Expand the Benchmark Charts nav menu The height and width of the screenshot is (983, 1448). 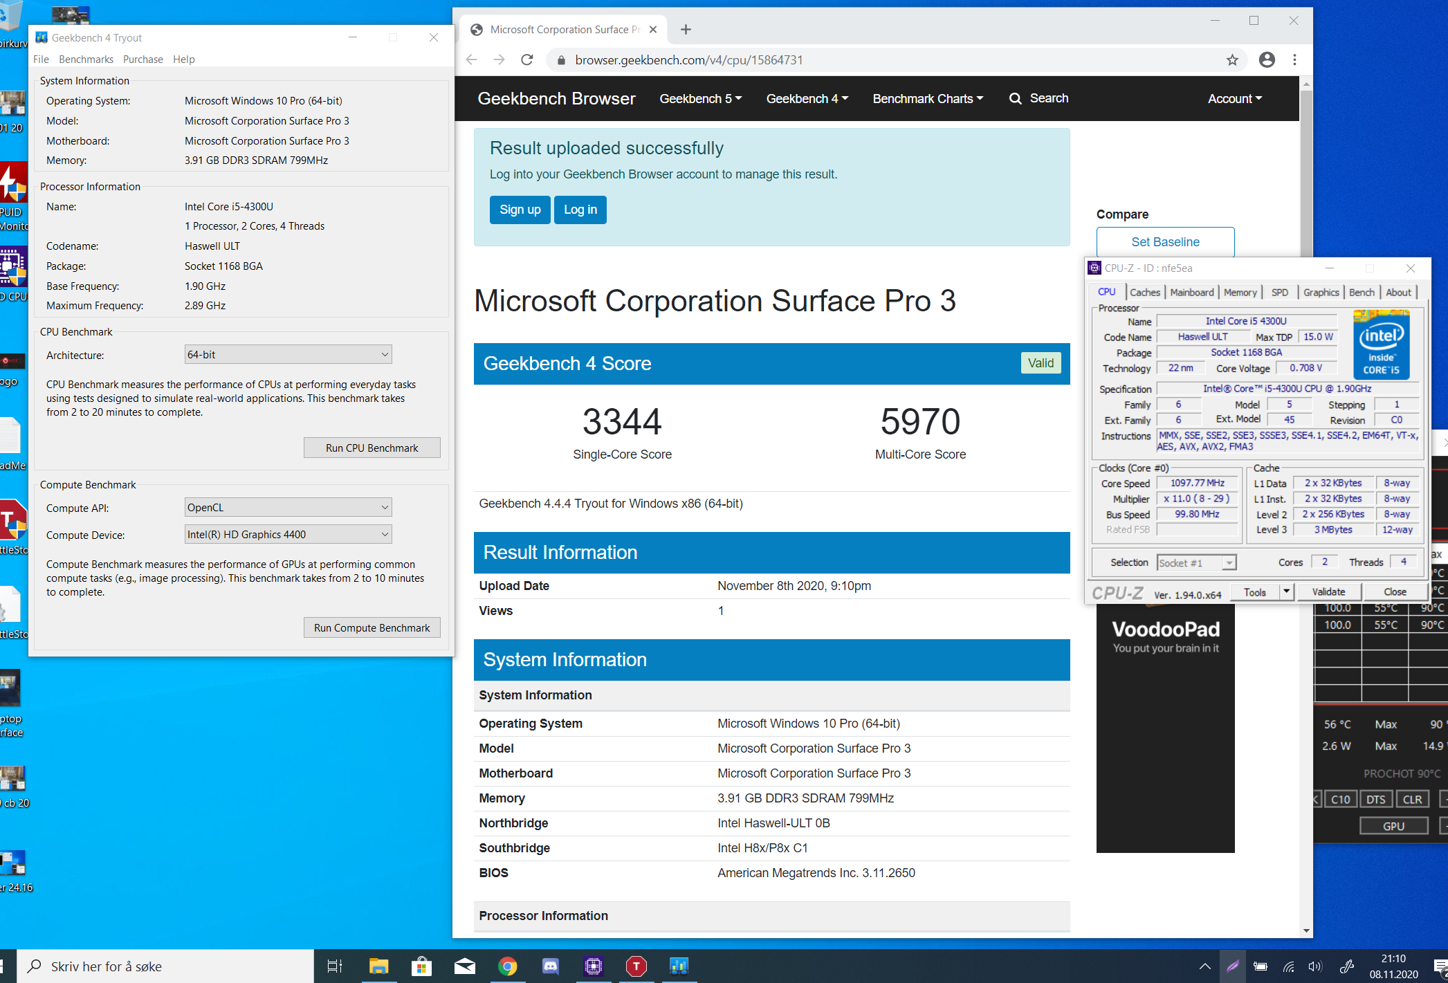pos(928,99)
